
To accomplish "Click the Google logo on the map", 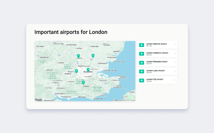I will click(39, 99).
